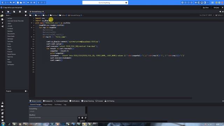Click the plus icon in left sidebar
The height and width of the screenshot is (126, 224).
tap(2, 12)
